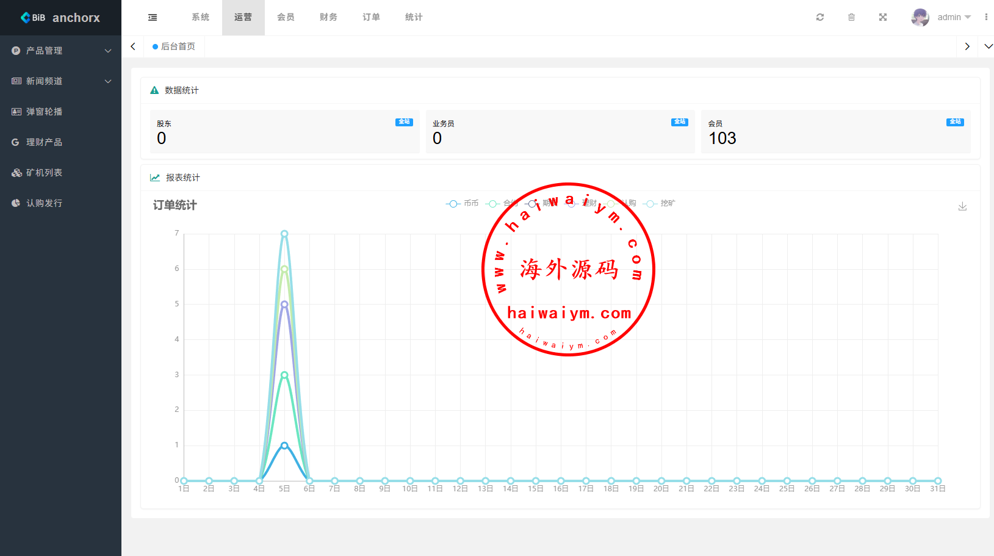Click the trash clear-cache icon
994x556 pixels.
851,18
